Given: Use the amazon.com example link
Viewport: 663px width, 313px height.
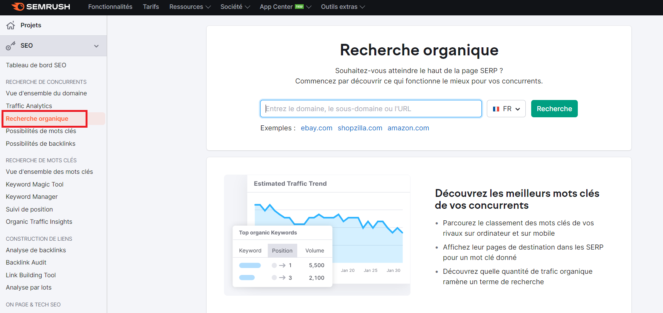Looking at the screenshot, I should [408, 128].
